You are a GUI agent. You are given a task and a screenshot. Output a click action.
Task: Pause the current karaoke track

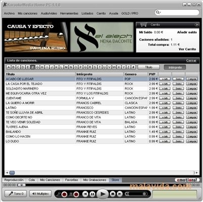pyautogui.click(x=92, y=194)
